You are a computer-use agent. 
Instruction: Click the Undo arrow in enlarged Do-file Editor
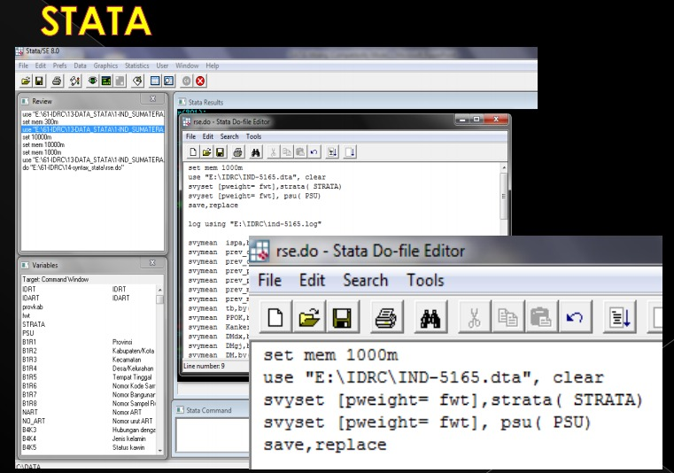click(x=575, y=318)
